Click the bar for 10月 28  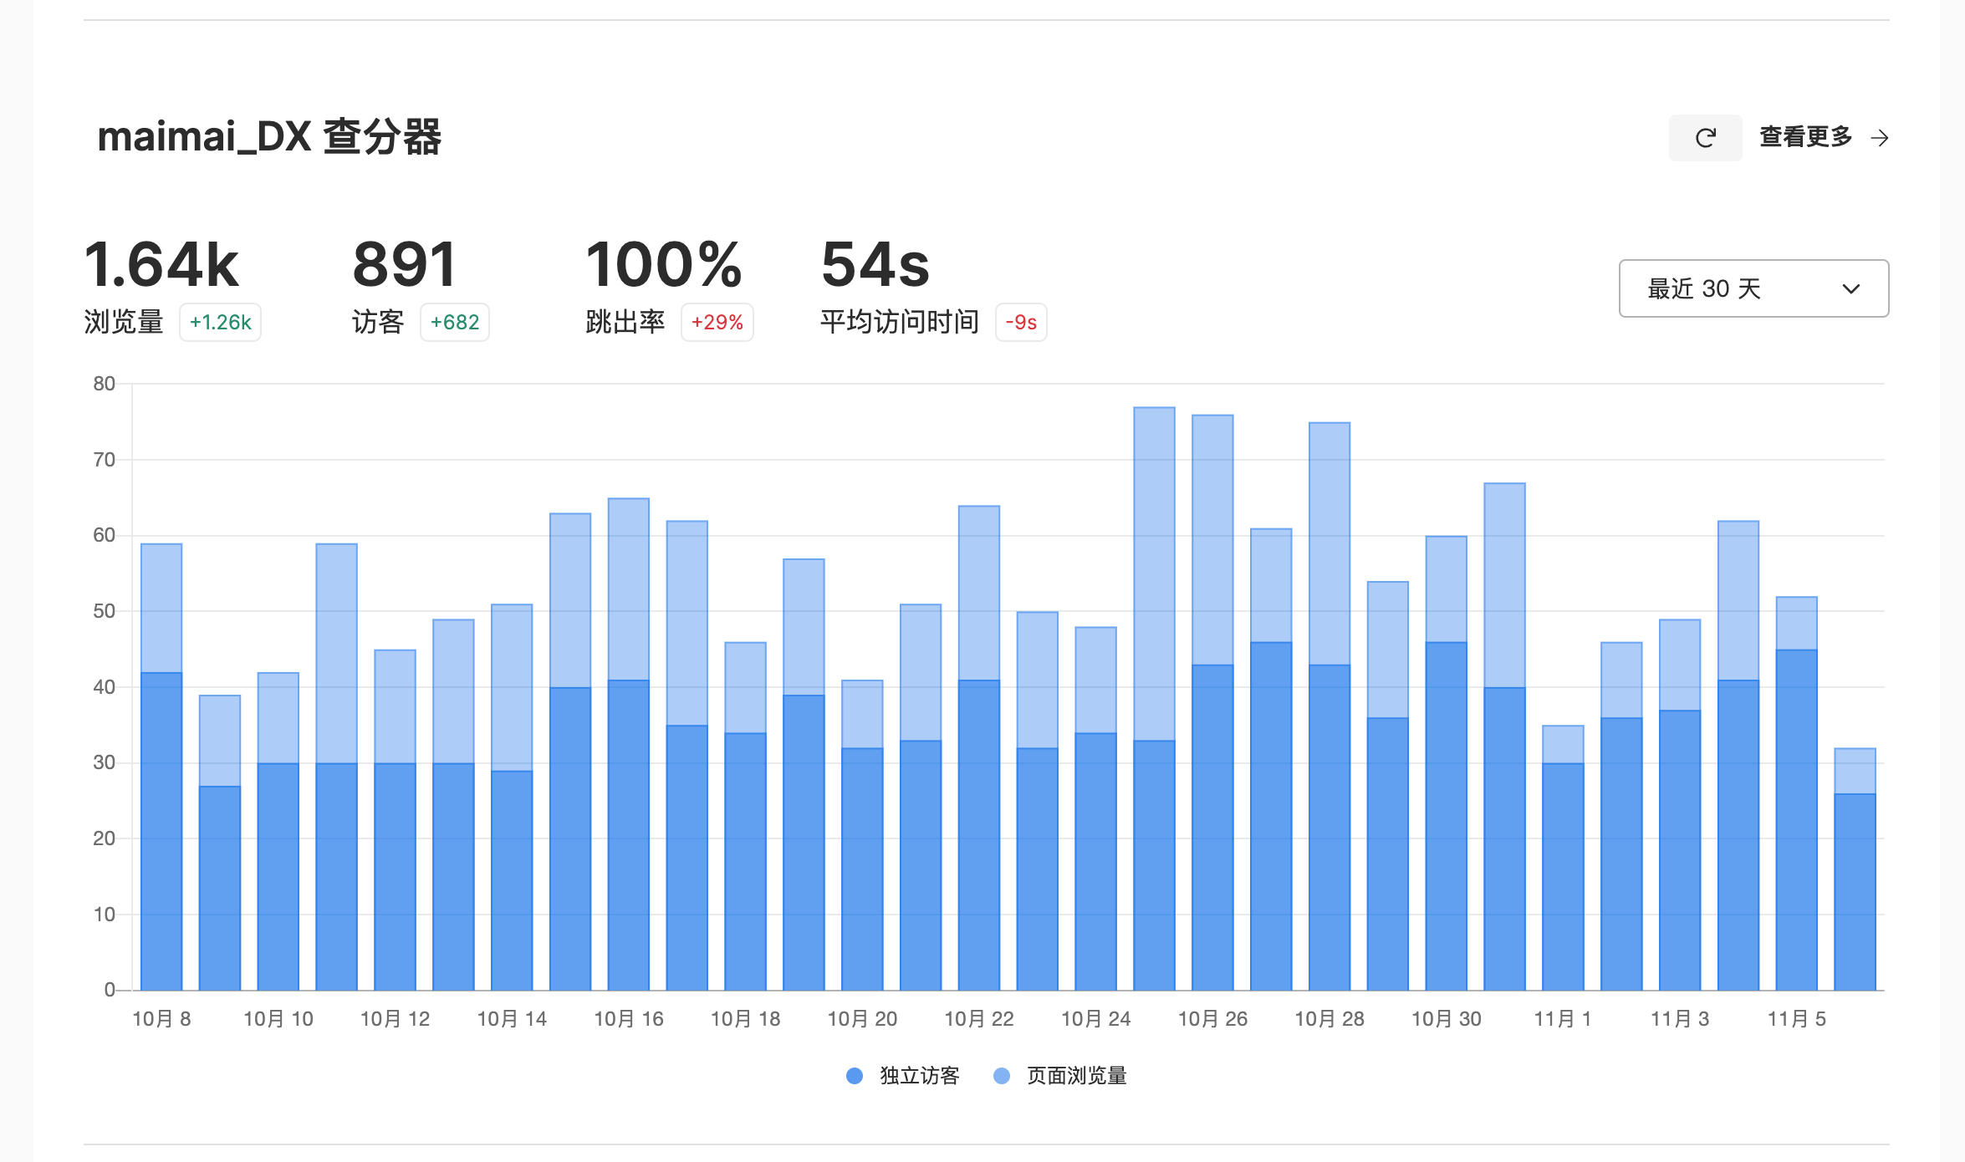click(1330, 706)
